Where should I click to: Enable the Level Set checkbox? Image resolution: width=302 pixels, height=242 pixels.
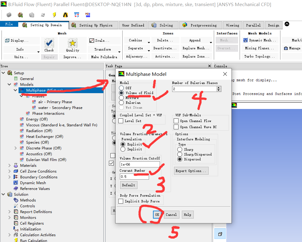tap(121, 121)
